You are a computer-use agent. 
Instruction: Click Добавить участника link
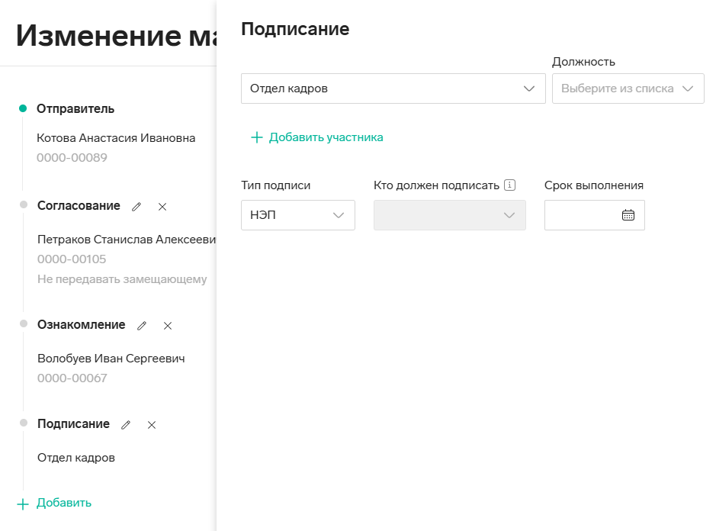pos(326,137)
